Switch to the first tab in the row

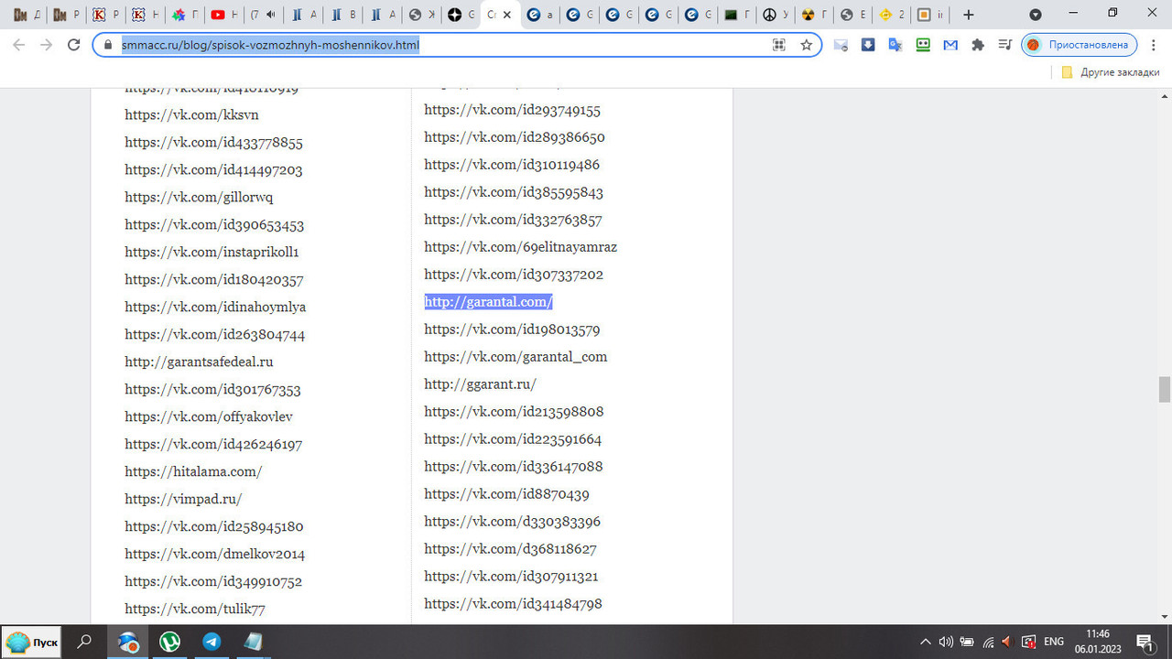click(x=27, y=15)
